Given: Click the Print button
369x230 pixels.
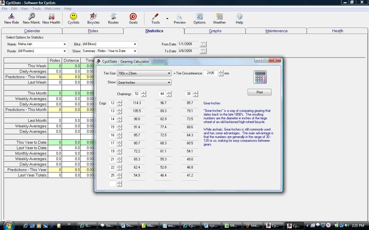Looking at the screenshot, I should click(259, 92).
